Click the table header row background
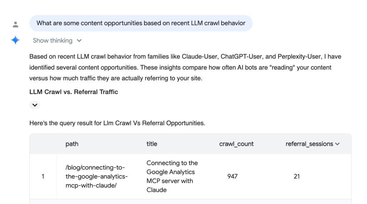 coord(190,144)
